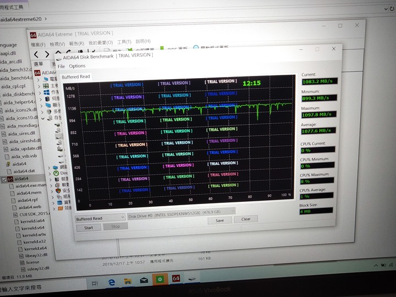Select aida64.mem in File Explorer
This screenshot has width=396, height=297.
26,193
